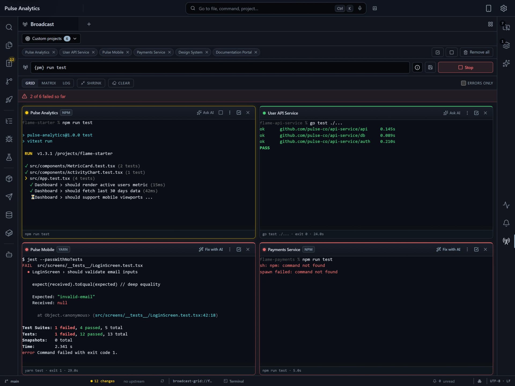Stop the Pulse Analytics panel with its square icon
The image size is (515, 386).
pos(221,113)
